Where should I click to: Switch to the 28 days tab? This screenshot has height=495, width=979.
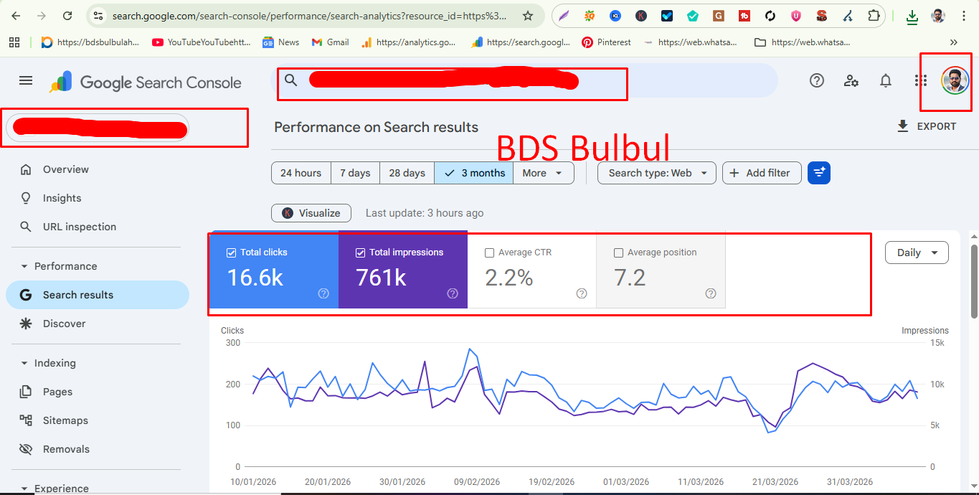[407, 173]
